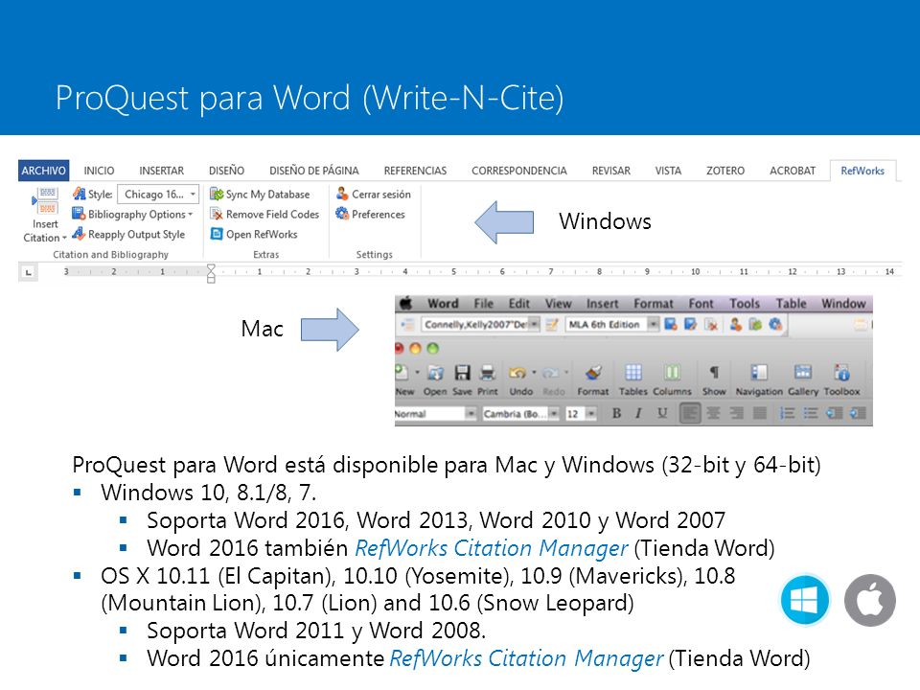Click the gear preferences icon in Mac RefWorks toolbar
Image resolution: width=920 pixels, height=690 pixels.
[775, 325]
